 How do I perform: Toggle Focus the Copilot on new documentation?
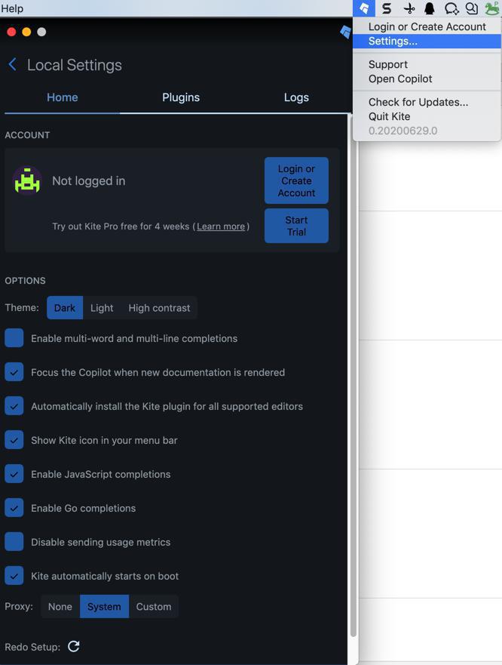point(14,372)
